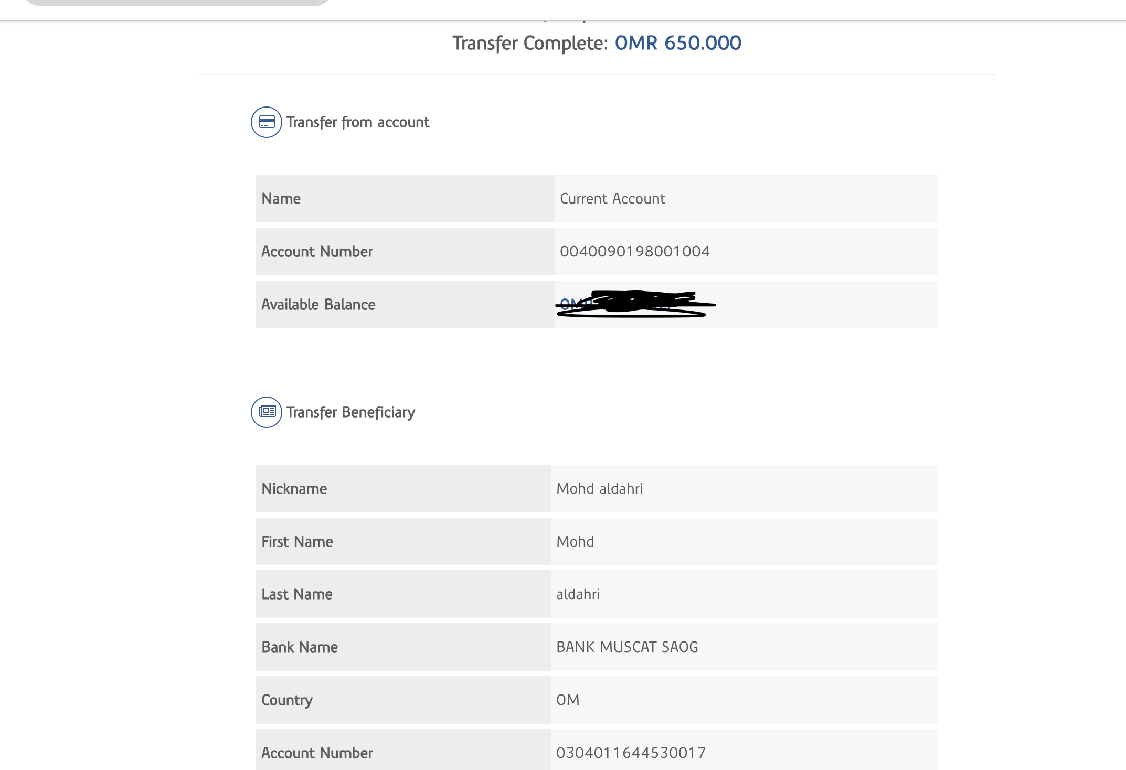This screenshot has height=770, width=1126.
Task: Select the Transfer Complete heading text
Action: [530, 43]
